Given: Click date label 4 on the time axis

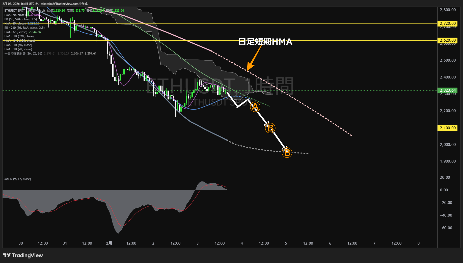Looking at the screenshot, I should [x=242, y=243].
